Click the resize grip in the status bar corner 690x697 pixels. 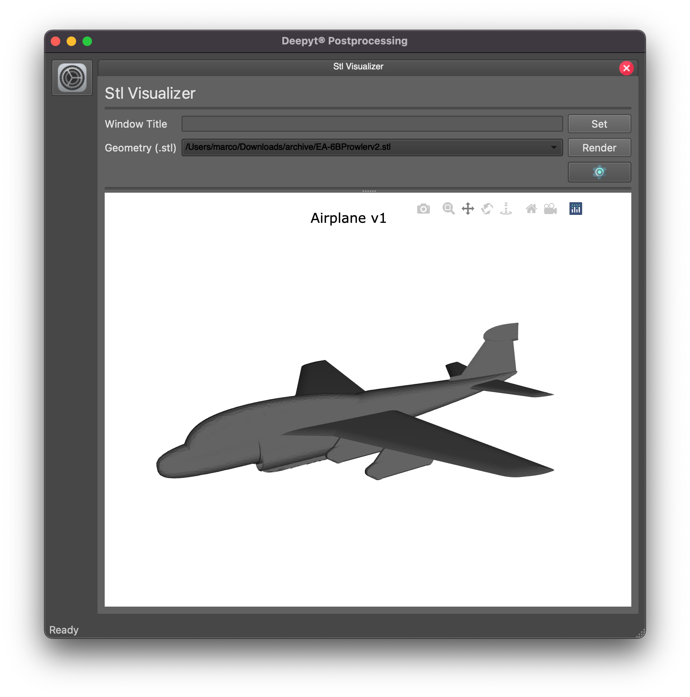coord(641,633)
